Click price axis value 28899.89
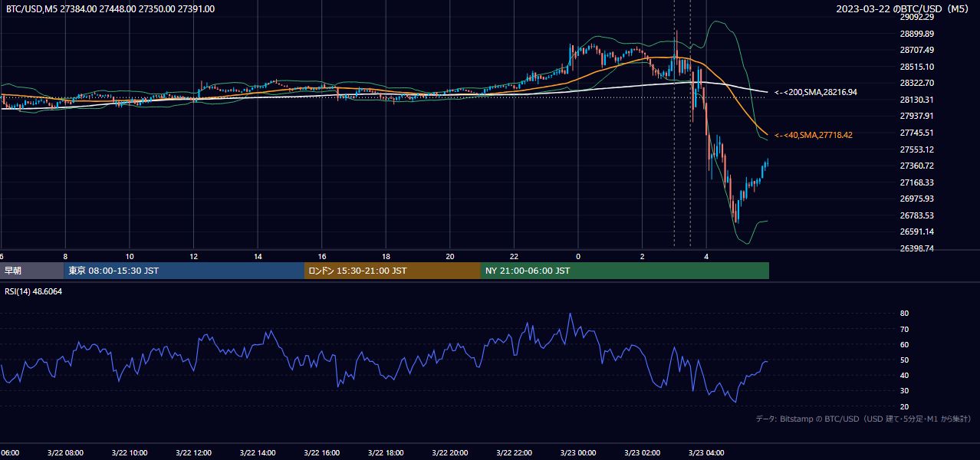 [x=917, y=34]
